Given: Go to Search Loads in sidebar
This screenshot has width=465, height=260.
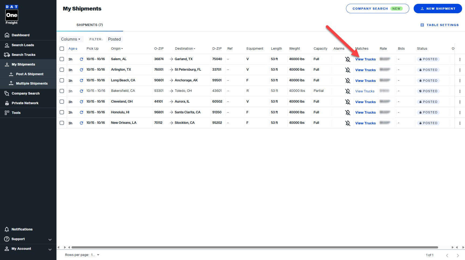Looking at the screenshot, I should 23,45.
